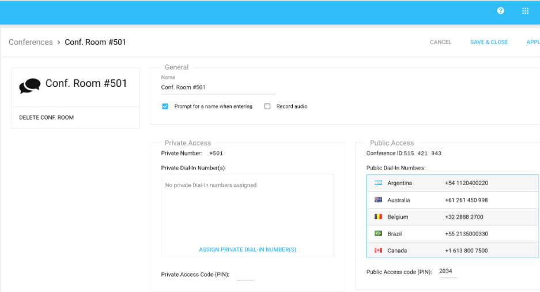Go back to Conferences breadcrumb

tap(31, 42)
